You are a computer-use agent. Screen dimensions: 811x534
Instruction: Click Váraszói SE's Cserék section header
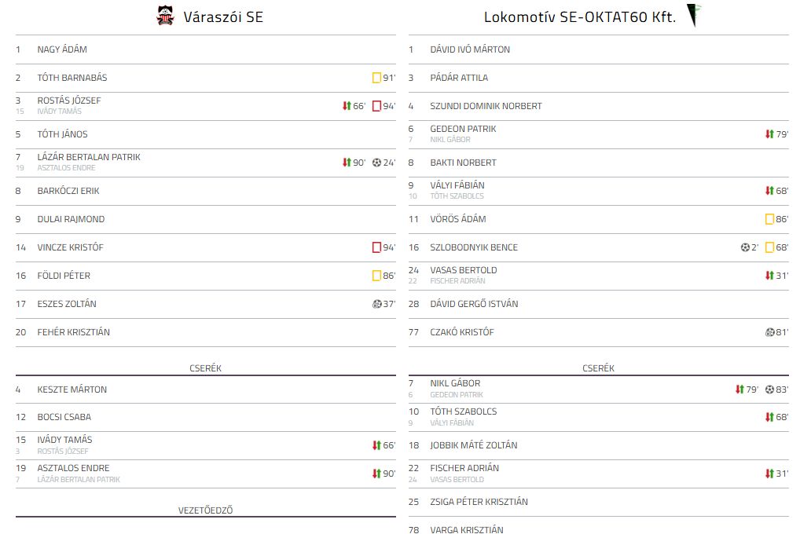pyautogui.click(x=205, y=368)
